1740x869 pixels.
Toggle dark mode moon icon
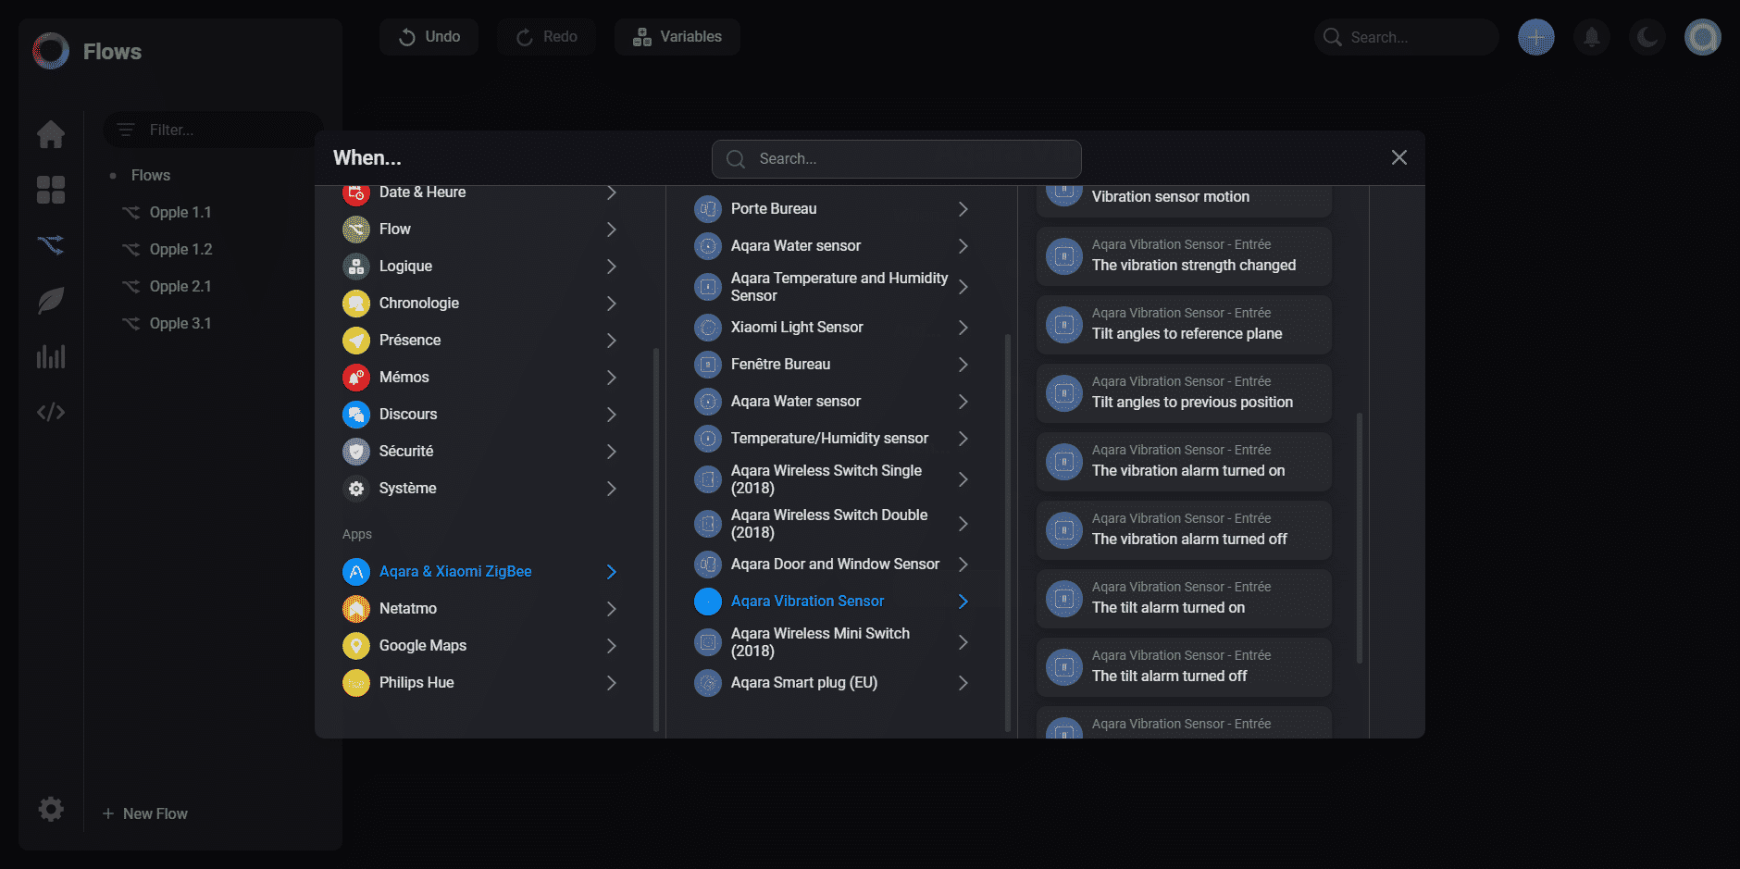click(x=1647, y=37)
